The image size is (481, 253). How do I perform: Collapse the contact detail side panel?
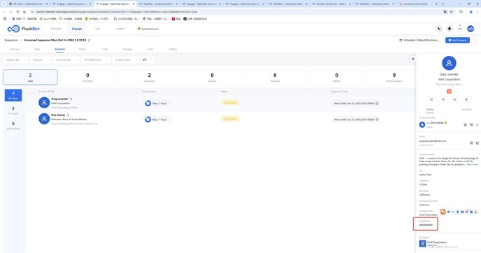point(413,59)
